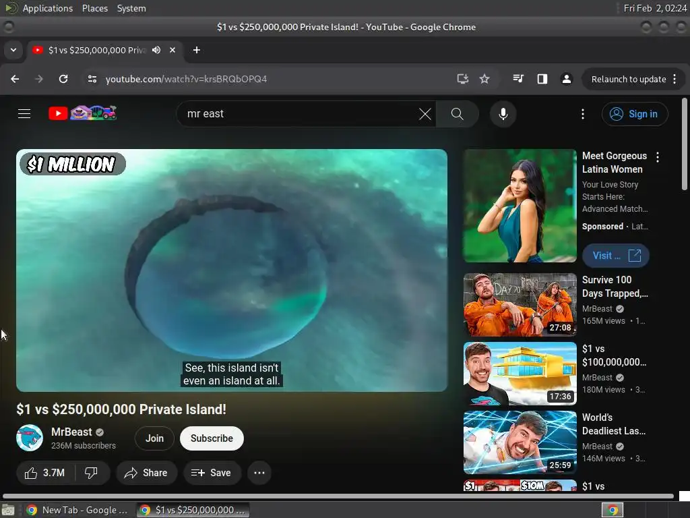Viewport: 690px width, 518px height.
Task: Expand tab search dropdown arrow
Action: (x=13, y=50)
